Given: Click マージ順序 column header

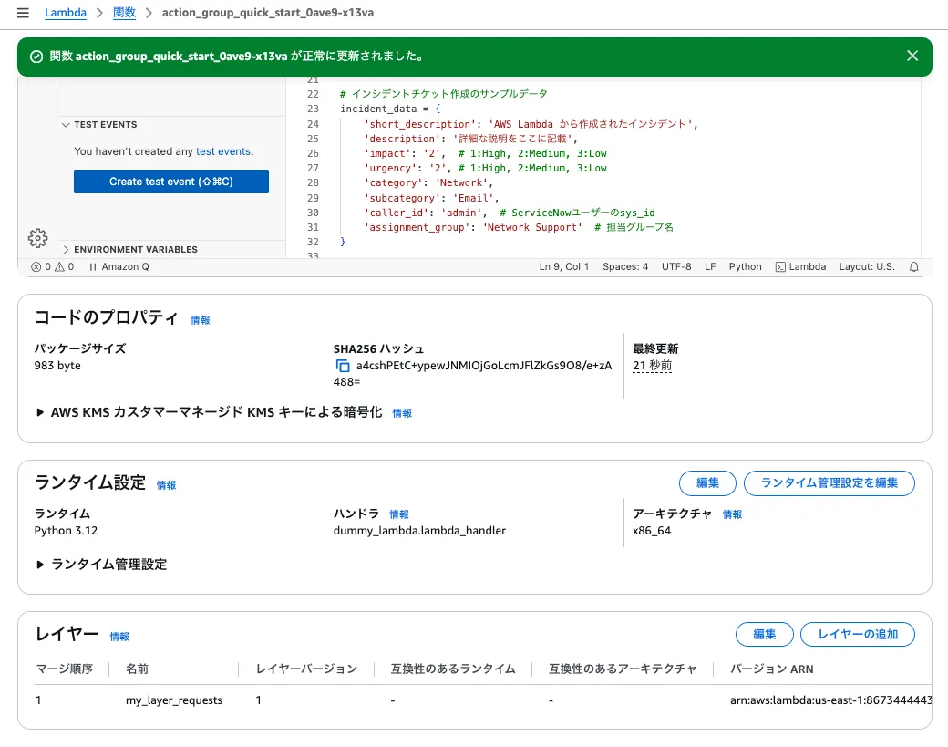Looking at the screenshot, I should [64, 669].
